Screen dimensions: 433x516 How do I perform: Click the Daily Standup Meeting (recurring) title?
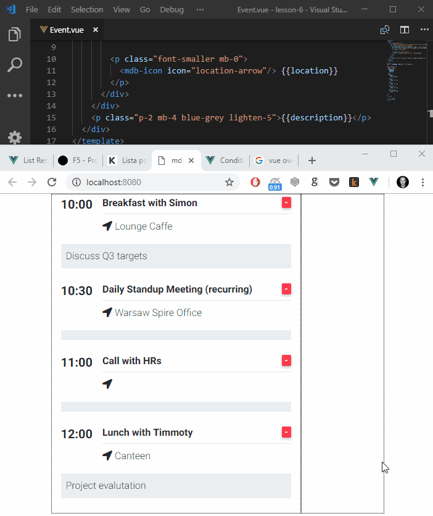pos(177,289)
